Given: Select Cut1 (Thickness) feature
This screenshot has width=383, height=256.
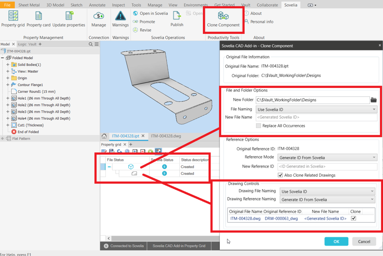Looking at the screenshot, I should pyautogui.click(x=31, y=125).
